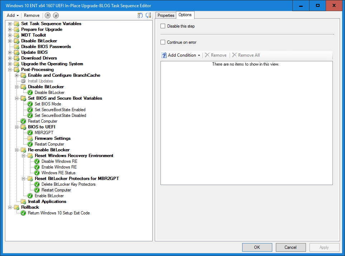Image resolution: width=345 pixels, height=256 pixels.
Task: Click the move step down arrow icon
Action: [56, 15]
